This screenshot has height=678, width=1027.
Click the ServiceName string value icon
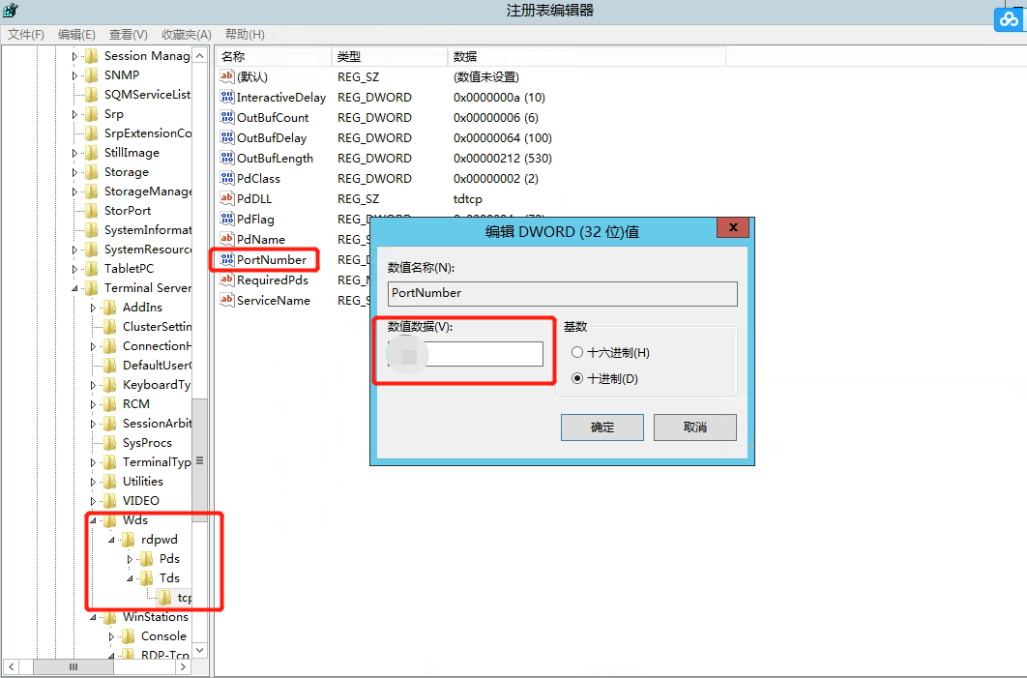(x=226, y=300)
